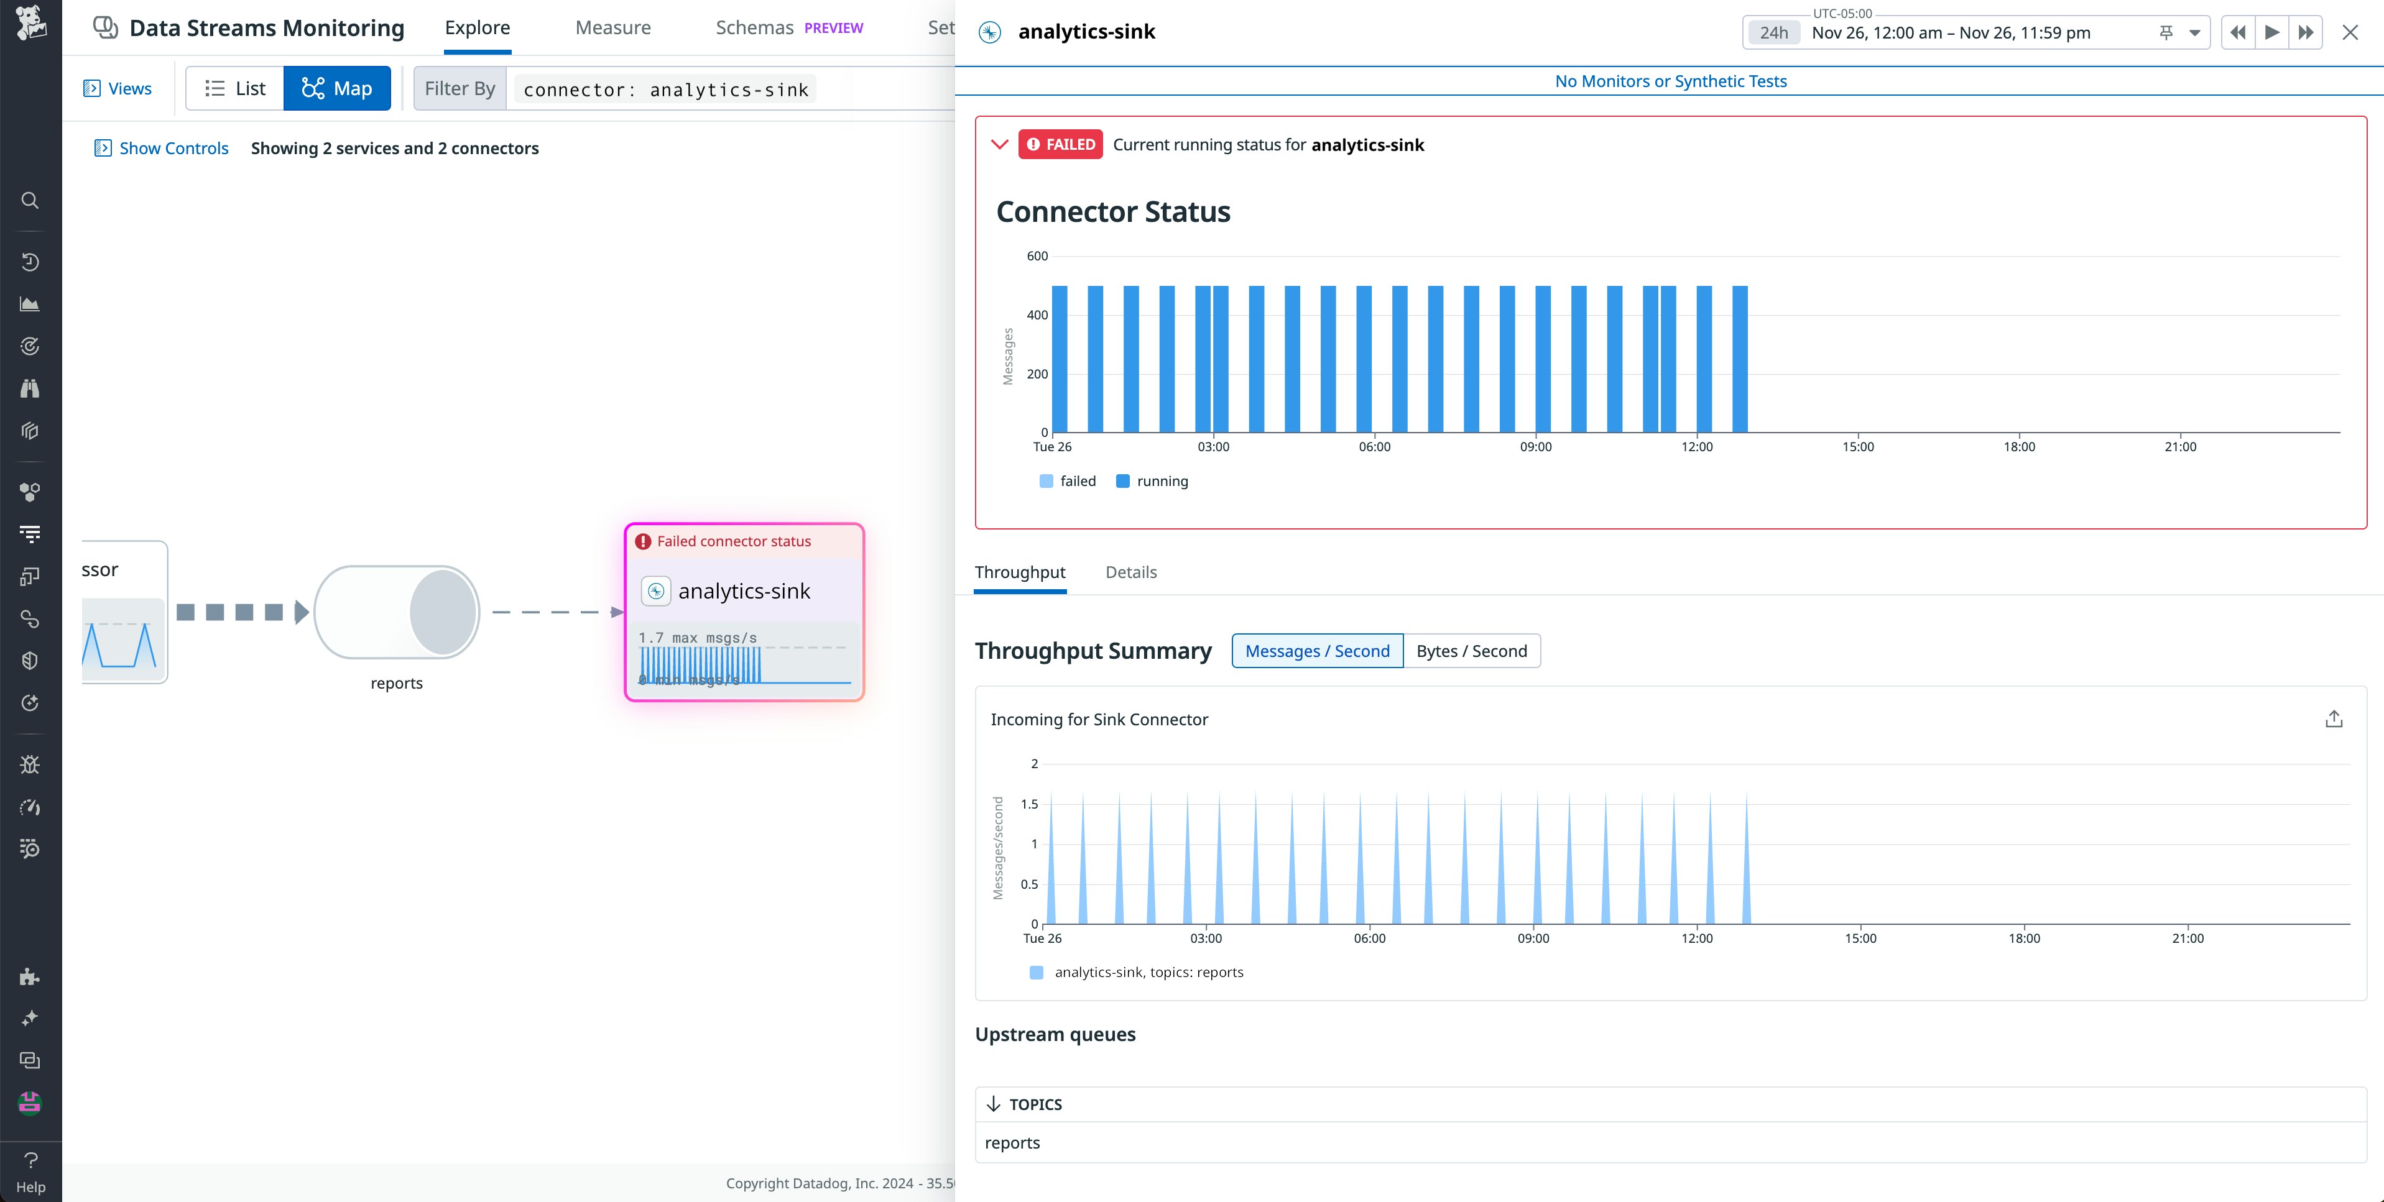Click No Monitors or Synthetic Tests link
The image size is (2384, 1202).
(x=1670, y=81)
